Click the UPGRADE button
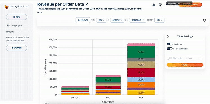Screen dimensions: 210x104 (17, 48)
